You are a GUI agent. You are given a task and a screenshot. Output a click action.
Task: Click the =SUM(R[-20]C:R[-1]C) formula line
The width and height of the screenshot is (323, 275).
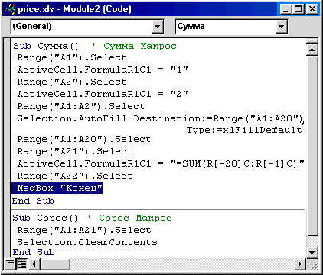click(x=161, y=163)
